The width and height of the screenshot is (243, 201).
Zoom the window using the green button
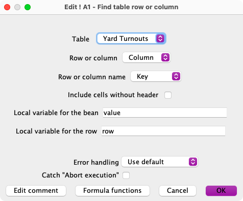click(x=28, y=7)
